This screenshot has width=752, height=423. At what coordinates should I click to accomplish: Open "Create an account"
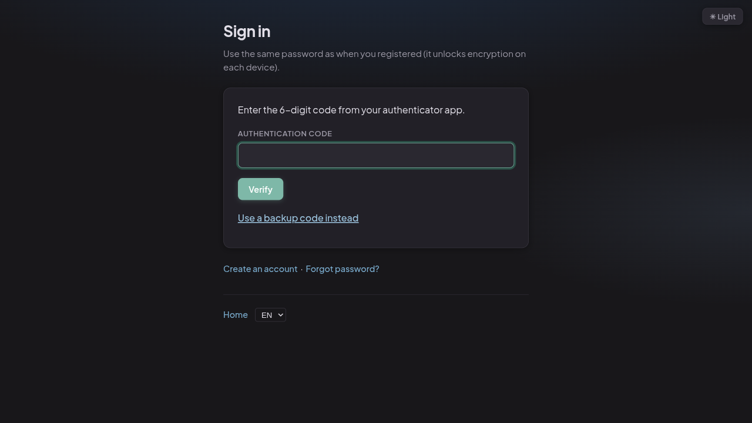(x=260, y=268)
